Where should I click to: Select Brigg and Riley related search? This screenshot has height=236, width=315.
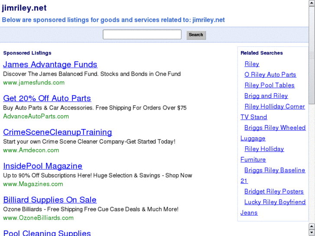click(266, 96)
